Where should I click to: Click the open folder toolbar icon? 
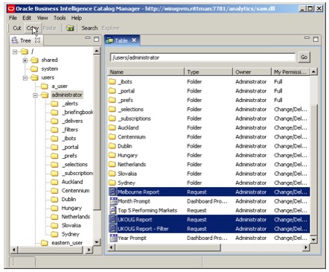(x=70, y=28)
